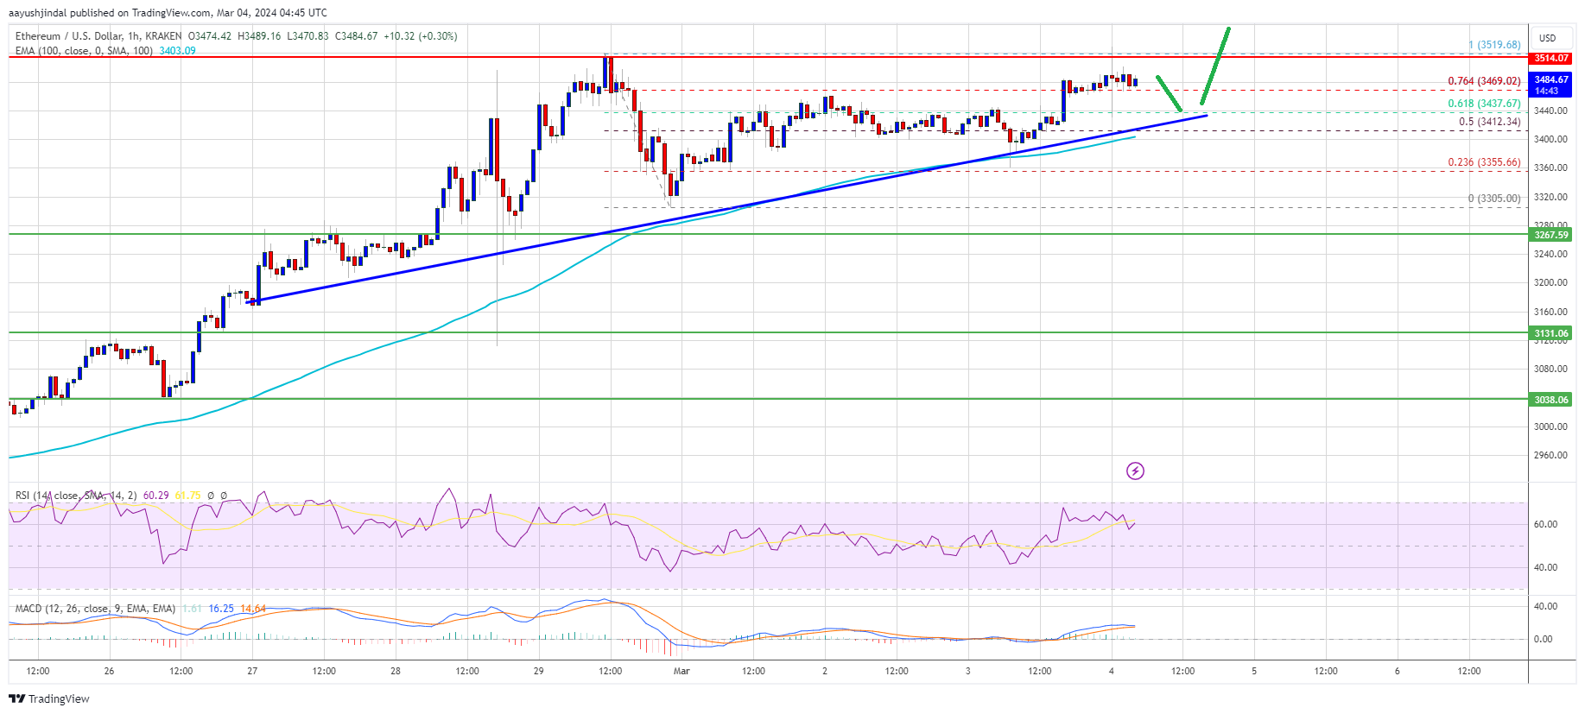
Task: Select the 0.5 (3412.34) Fibonacci label
Action: (1489, 122)
